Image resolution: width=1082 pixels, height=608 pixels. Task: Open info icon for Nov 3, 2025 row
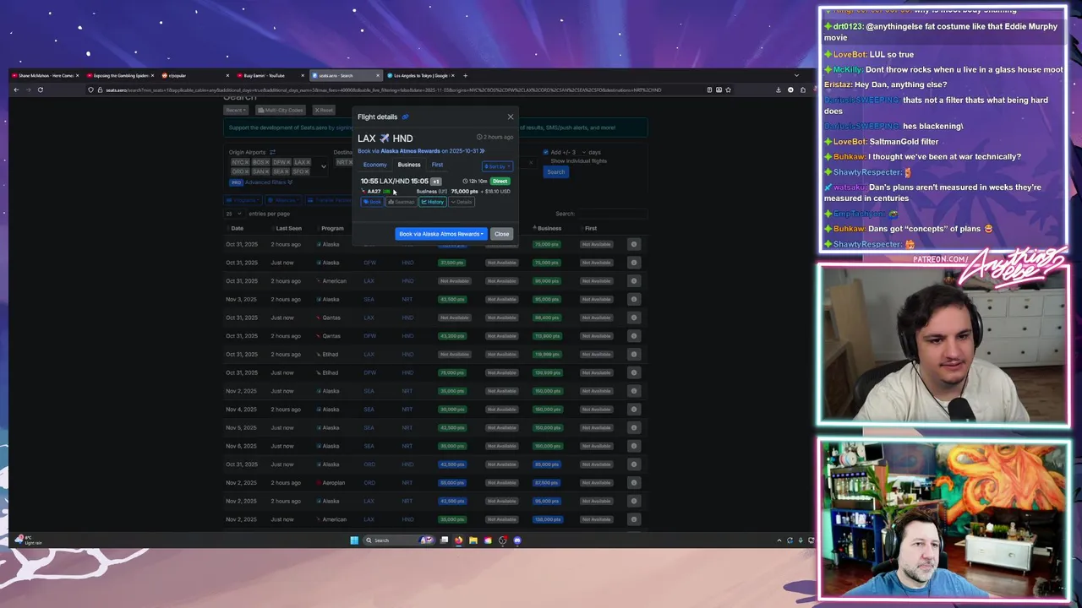pos(633,299)
